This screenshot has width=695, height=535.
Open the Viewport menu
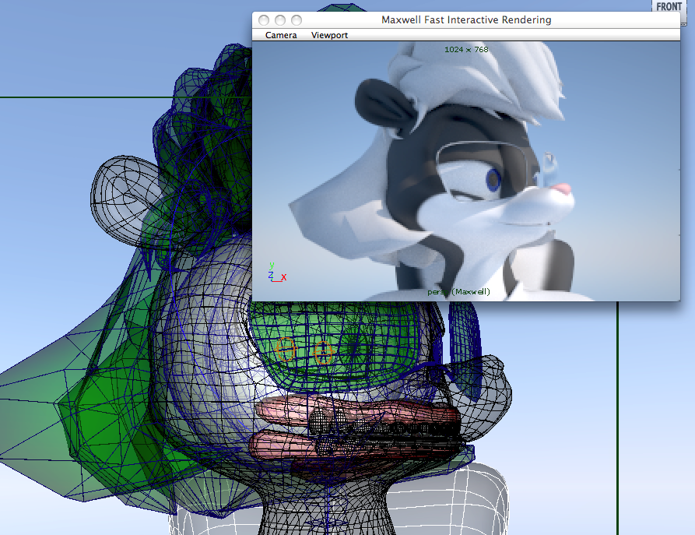(x=329, y=35)
